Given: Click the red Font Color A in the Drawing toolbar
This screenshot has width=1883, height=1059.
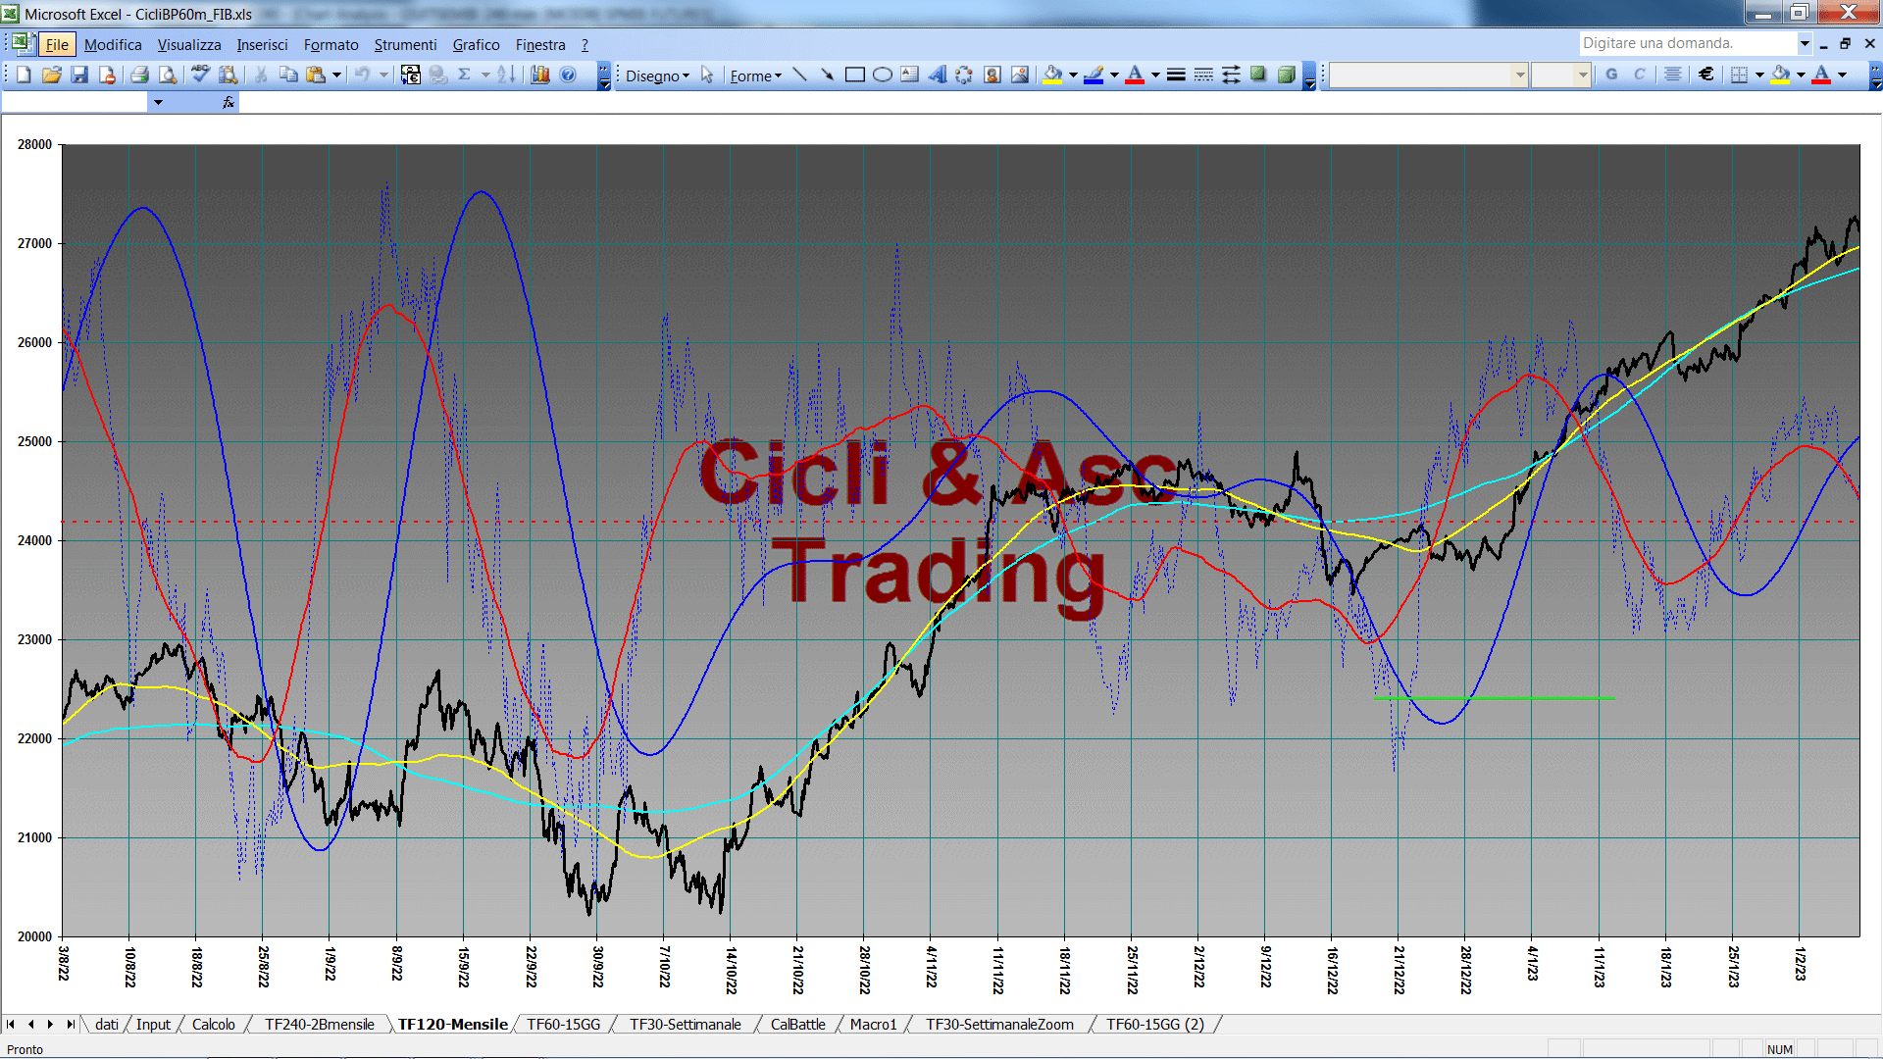Looking at the screenshot, I should coord(1135,75).
